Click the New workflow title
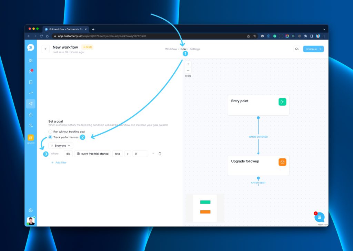Image resolution: width=353 pixels, height=251 pixels. 65,47
